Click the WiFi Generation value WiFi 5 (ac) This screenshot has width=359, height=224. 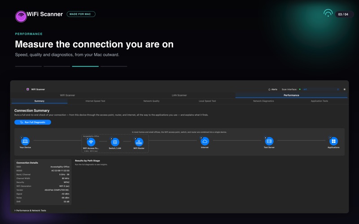(64, 186)
